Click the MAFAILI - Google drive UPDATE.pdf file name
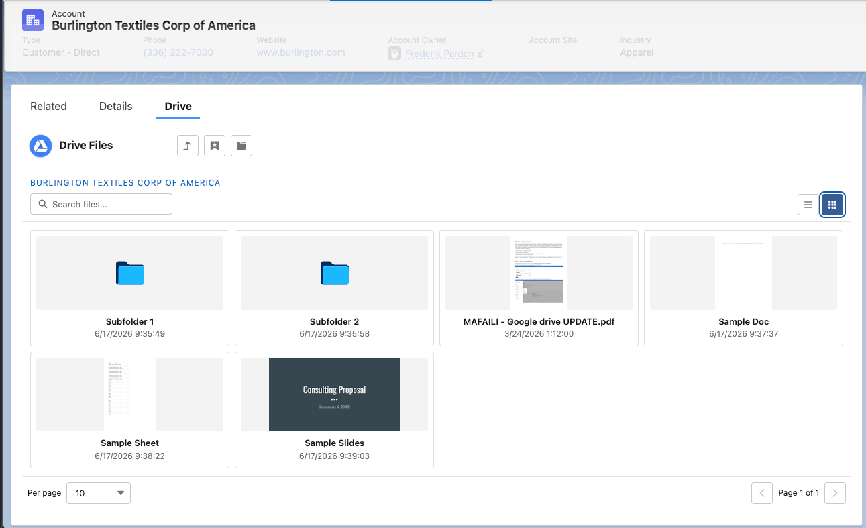The height and width of the screenshot is (528, 866). pos(539,321)
